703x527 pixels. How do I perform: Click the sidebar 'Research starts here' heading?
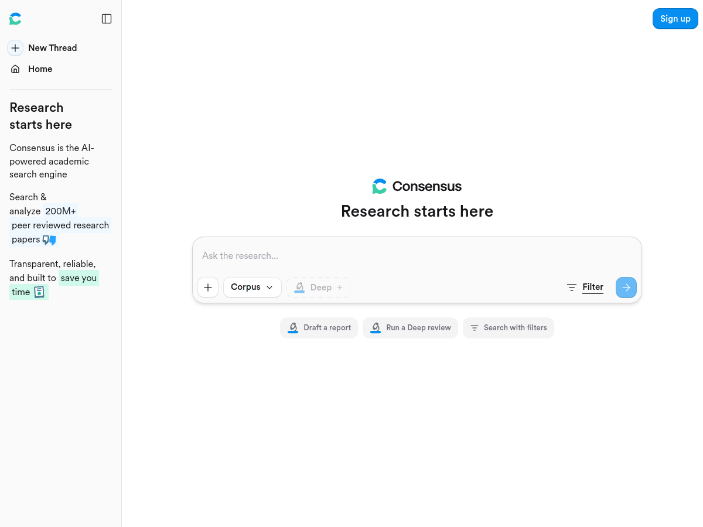(40, 116)
